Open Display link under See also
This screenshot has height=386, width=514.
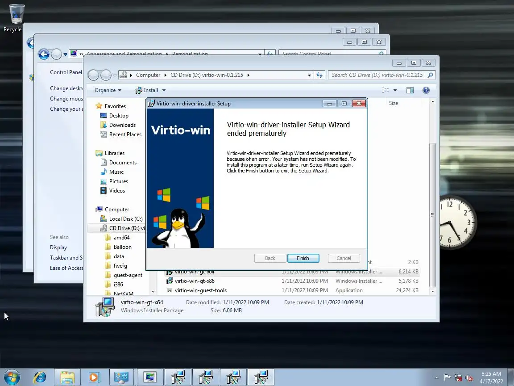pyautogui.click(x=58, y=248)
